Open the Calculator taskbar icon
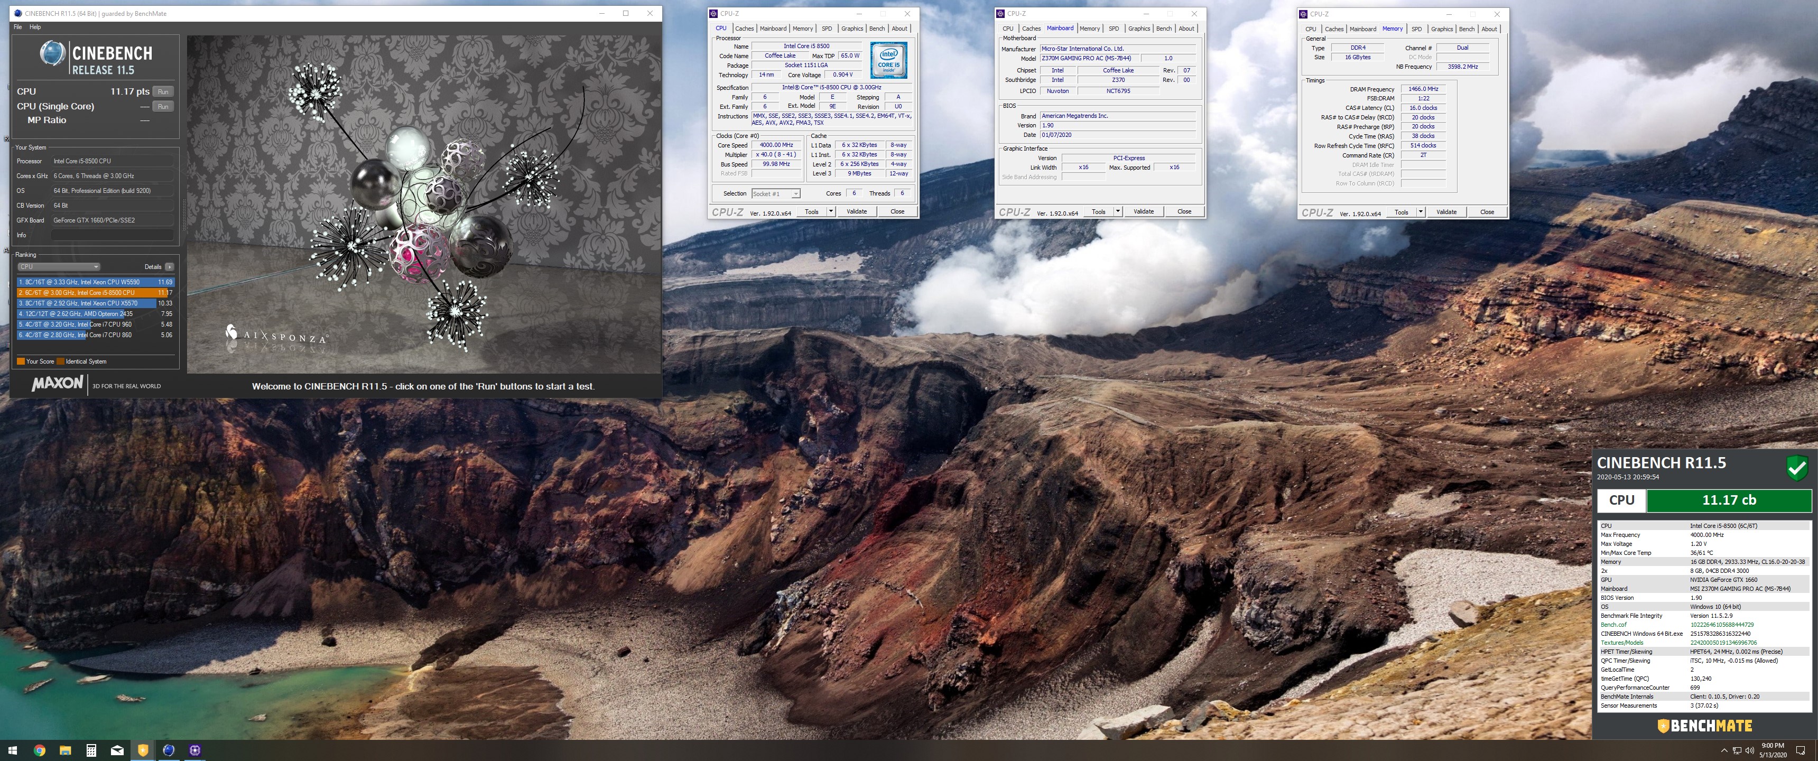1818x761 pixels. 91,750
